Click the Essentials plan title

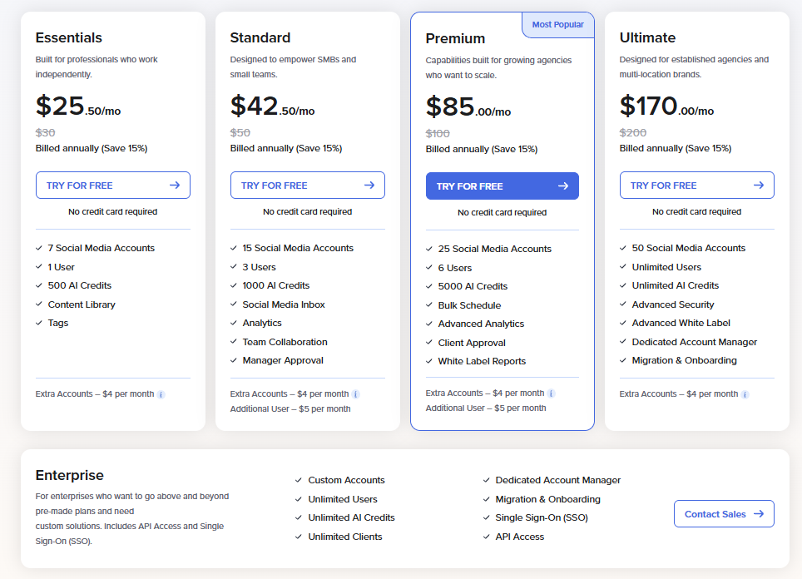68,37
